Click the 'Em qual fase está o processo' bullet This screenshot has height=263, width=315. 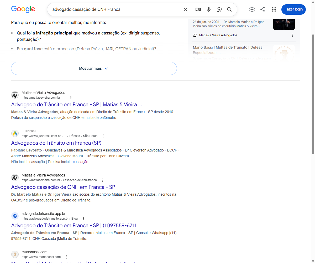tap(86, 49)
